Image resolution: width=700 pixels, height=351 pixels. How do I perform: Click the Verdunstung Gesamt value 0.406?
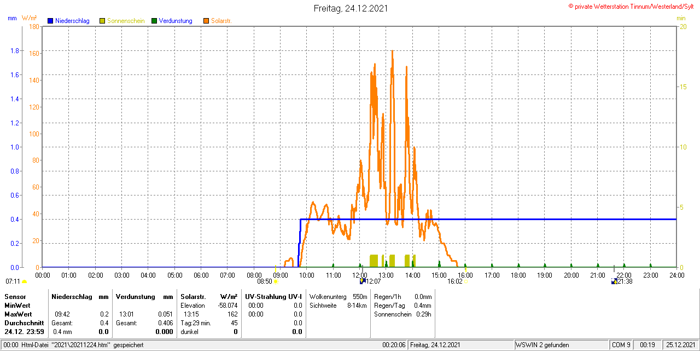coord(165,323)
